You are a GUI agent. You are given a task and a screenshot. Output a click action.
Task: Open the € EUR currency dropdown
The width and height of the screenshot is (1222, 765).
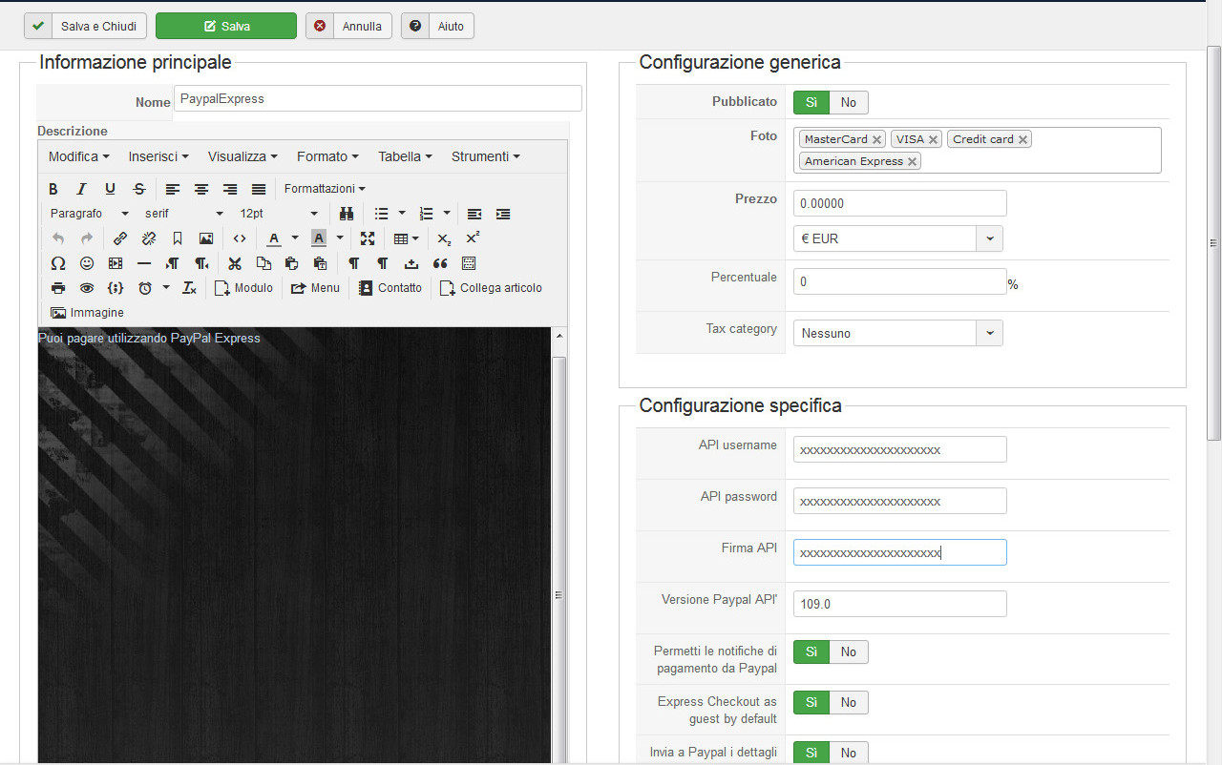click(989, 238)
